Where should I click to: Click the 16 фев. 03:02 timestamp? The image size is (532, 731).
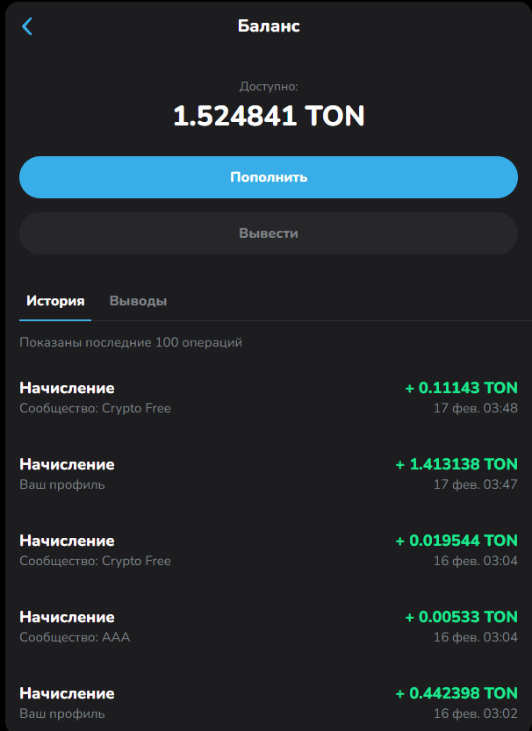[476, 713]
